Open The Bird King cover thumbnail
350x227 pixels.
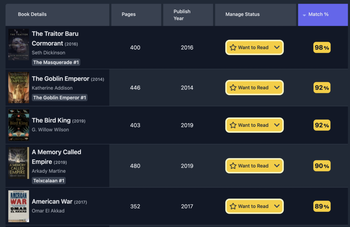point(18,125)
